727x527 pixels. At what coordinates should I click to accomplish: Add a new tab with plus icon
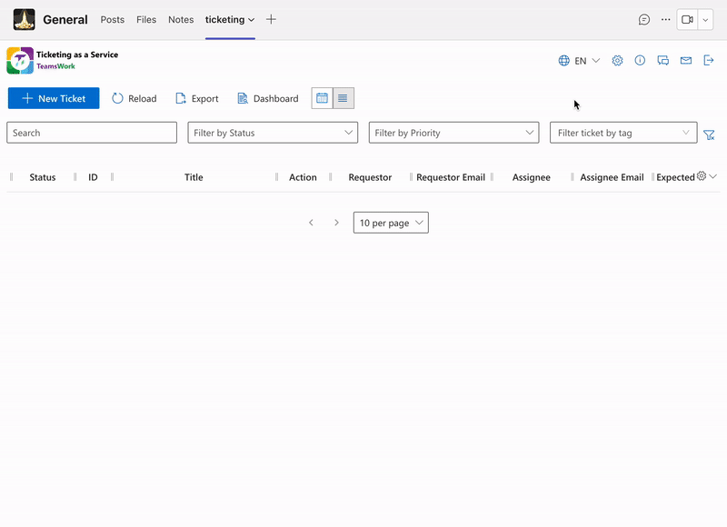[x=271, y=19]
